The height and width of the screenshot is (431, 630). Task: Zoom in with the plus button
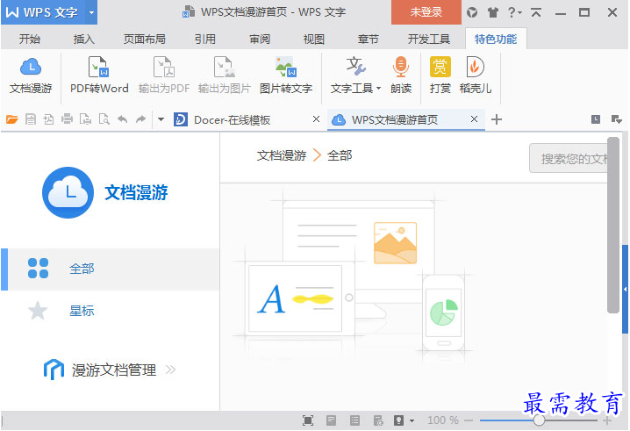607,420
